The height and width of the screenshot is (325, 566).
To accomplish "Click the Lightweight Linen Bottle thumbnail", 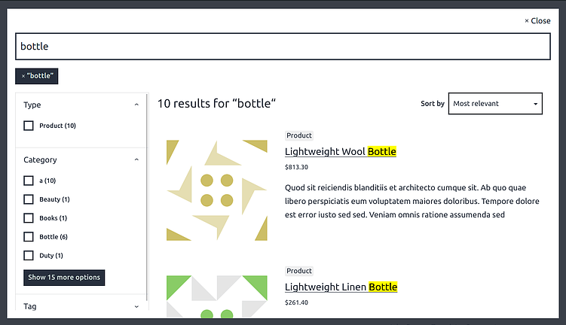I will point(217,296).
